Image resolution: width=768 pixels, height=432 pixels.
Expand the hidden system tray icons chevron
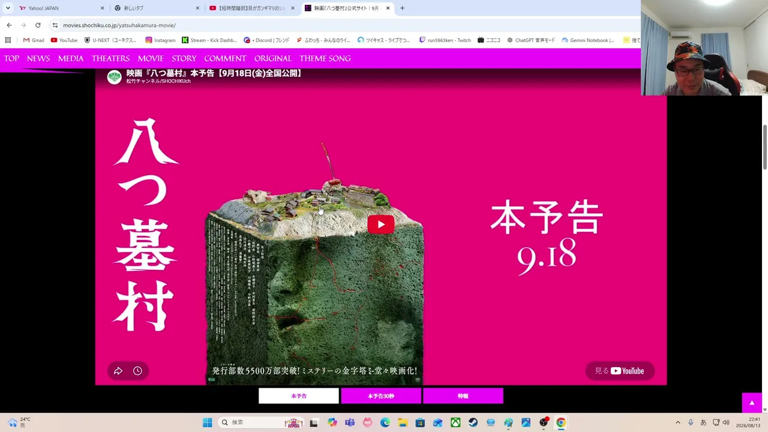678,422
